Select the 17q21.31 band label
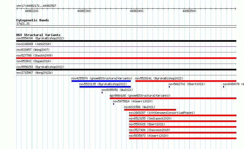The width and height of the screenshot is (244, 149). tap(23, 23)
